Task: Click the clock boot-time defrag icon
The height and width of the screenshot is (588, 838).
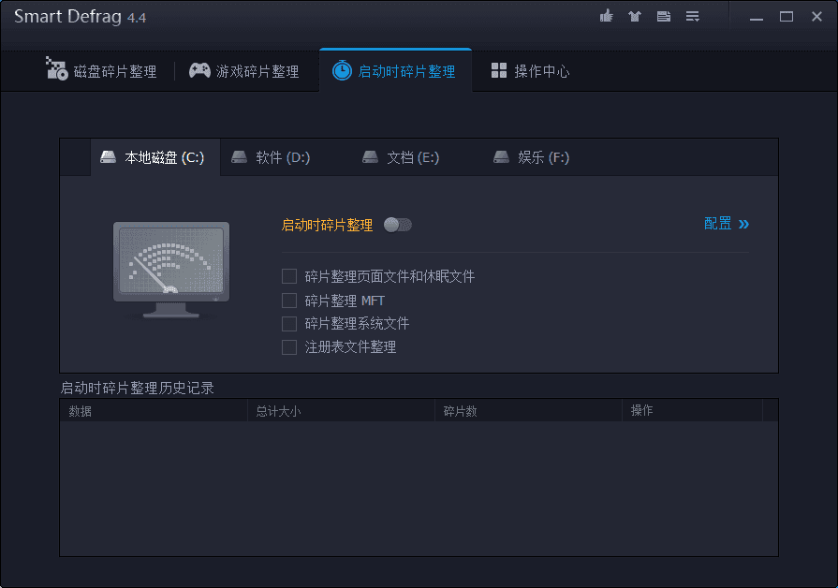Action: [341, 69]
